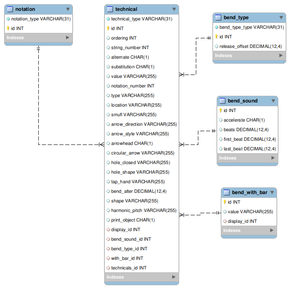Click the diamond icon beside notation_type column
The width and height of the screenshot is (290, 289).
click(x=8, y=19)
